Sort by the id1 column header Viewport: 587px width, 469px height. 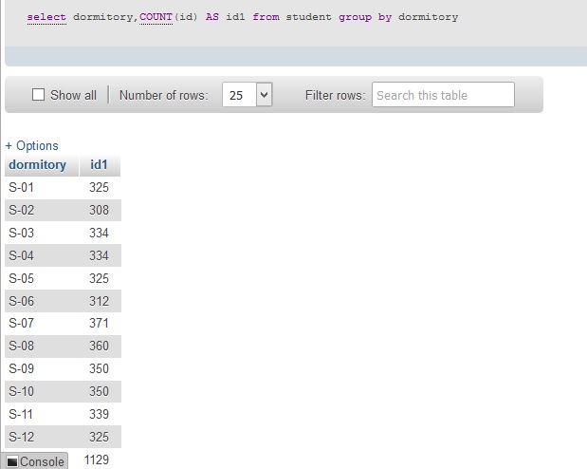point(99,164)
